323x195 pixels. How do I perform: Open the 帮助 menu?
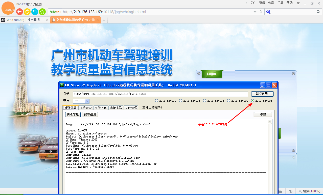click(289, 3)
